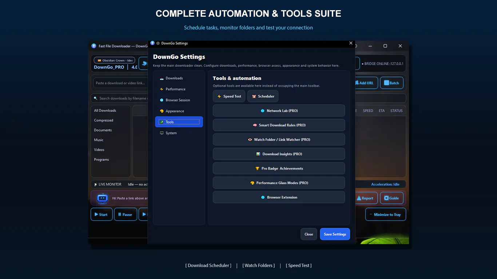Open Performance Glass Modes (PRO)

[279, 183]
